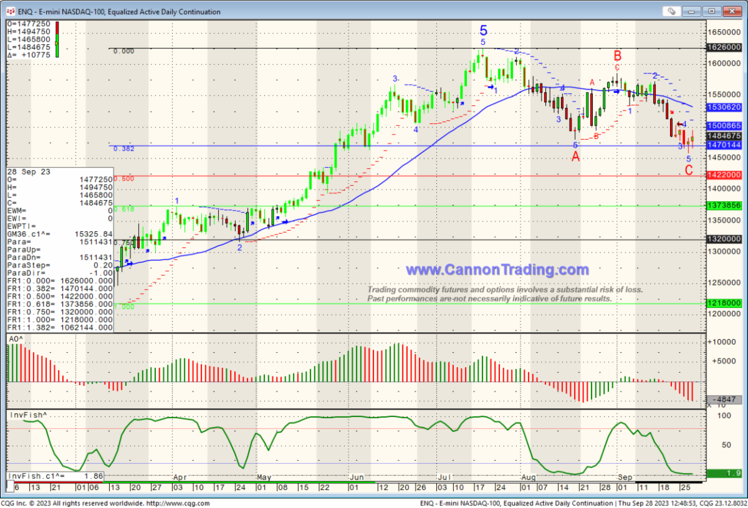Click the 1626000 price marker on the scale
The width and height of the screenshot is (748, 508).
point(724,47)
